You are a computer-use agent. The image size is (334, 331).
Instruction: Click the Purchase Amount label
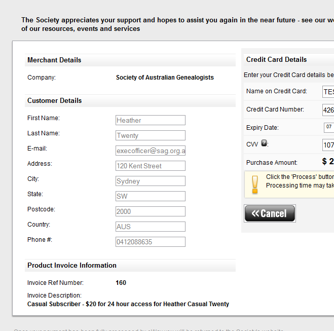coord(272,163)
